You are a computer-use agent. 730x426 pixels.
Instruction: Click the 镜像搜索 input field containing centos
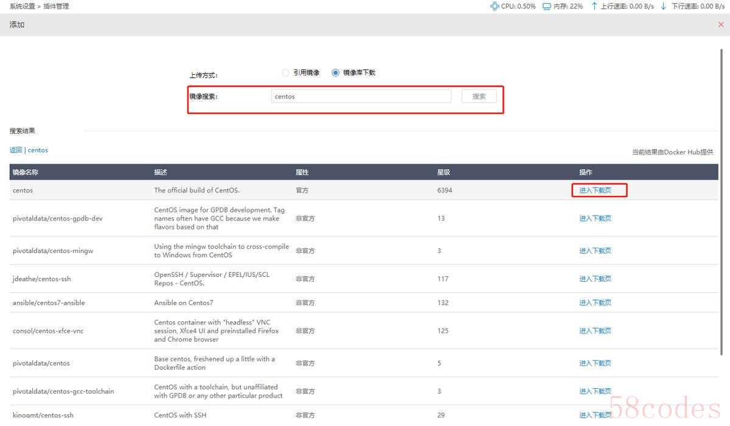361,96
